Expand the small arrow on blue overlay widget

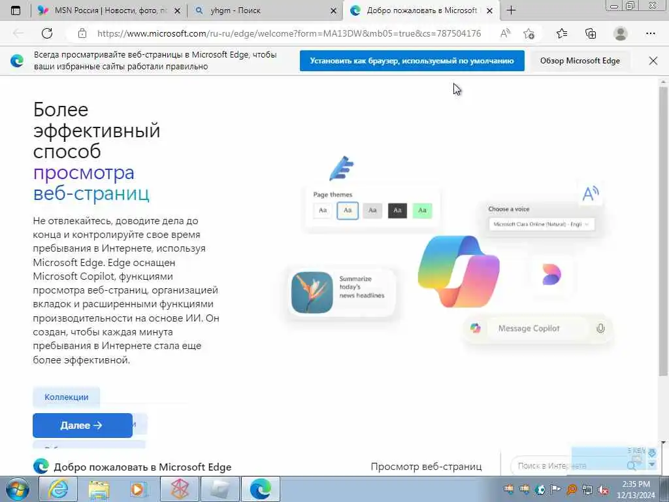tap(652, 465)
